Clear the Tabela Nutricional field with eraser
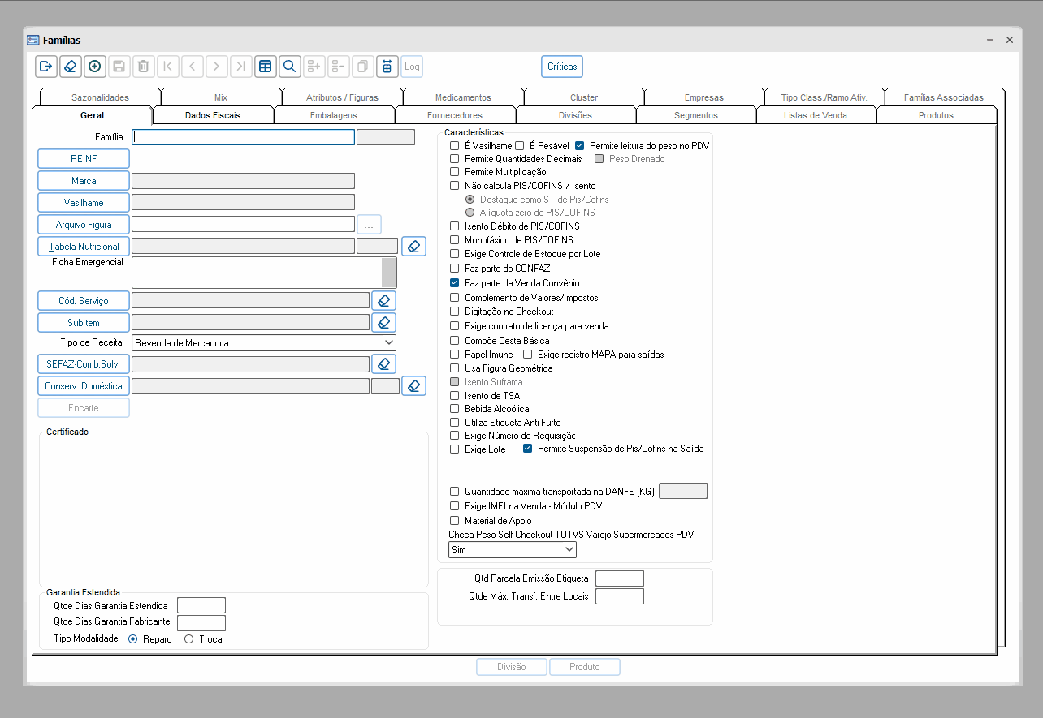The height and width of the screenshot is (718, 1043). tap(414, 246)
